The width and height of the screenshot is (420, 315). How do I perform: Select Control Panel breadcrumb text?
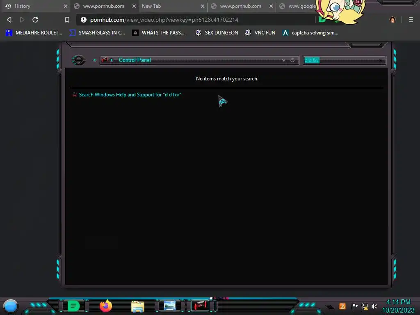coord(135,60)
